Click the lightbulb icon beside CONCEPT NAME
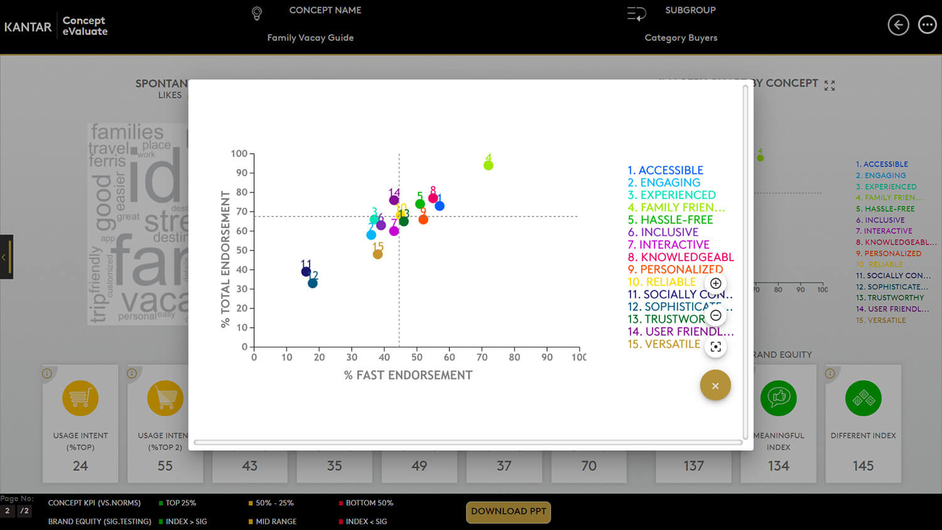Image resolution: width=942 pixels, height=530 pixels. coord(257,12)
